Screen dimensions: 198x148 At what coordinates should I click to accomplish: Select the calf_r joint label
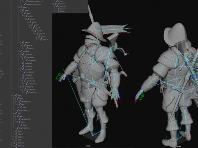[x=21, y=116]
